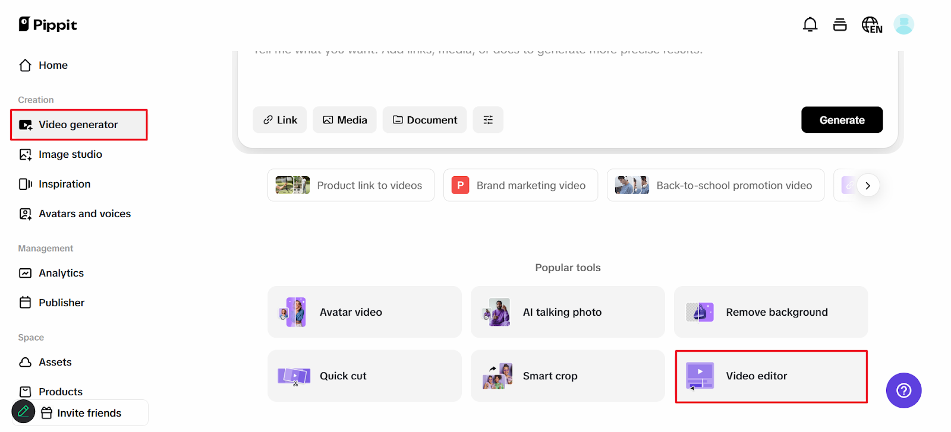Launch the Remove background tool

tap(771, 312)
